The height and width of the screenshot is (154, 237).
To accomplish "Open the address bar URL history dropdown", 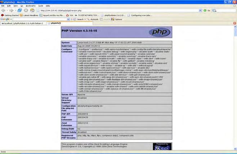I will [200, 10].
